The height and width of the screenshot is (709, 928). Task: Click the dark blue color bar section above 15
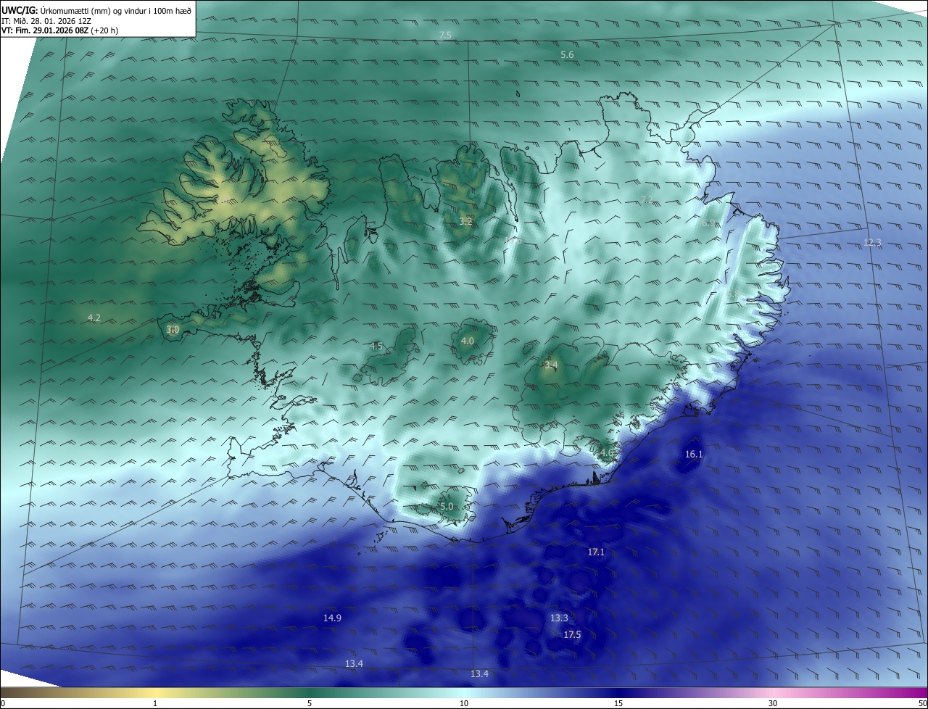click(618, 692)
